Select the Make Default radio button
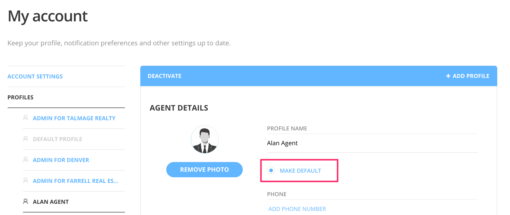Image resolution: width=510 pixels, height=215 pixels. tap(271, 170)
